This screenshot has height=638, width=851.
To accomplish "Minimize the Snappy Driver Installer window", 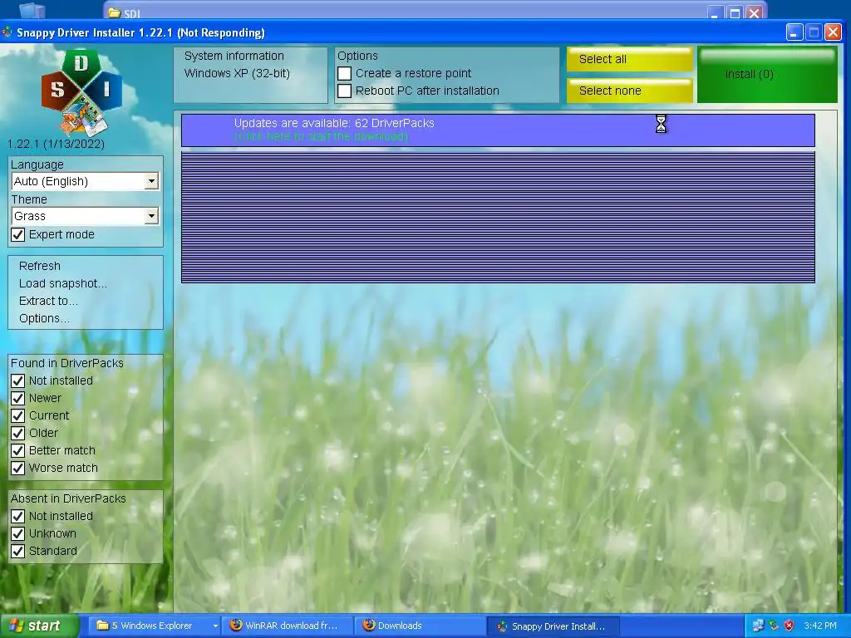I will pyautogui.click(x=794, y=32).
